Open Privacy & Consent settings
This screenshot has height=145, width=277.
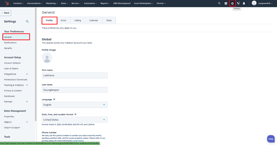coord(13,91)
